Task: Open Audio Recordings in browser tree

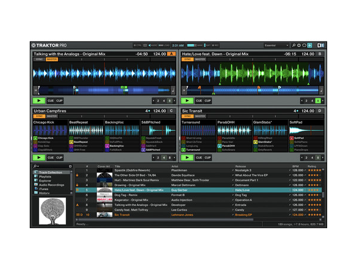Action: click(x=52, y=185)
